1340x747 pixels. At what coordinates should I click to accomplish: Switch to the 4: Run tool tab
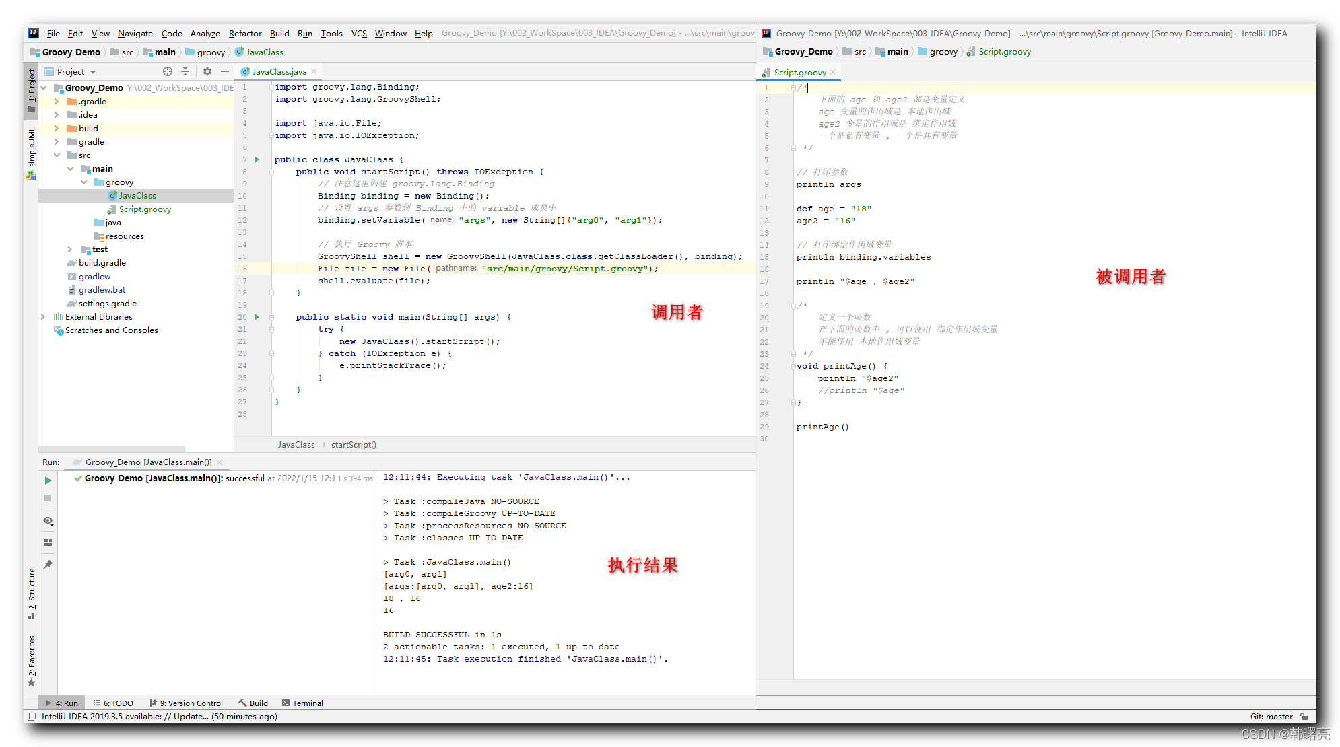pos(62,703)
